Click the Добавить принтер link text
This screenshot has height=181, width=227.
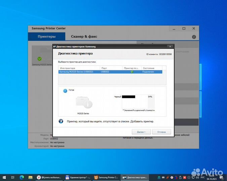[x=142, y=121]
